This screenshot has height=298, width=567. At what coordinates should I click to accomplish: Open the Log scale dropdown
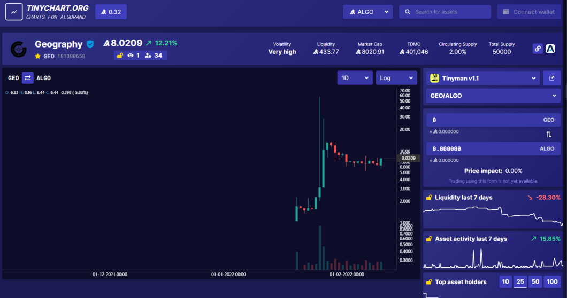click(396, 78)
